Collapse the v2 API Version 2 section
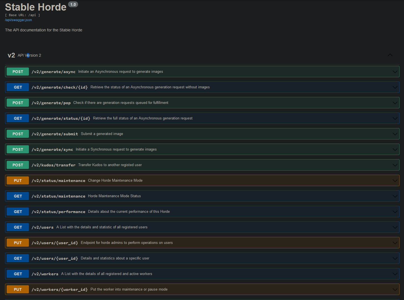Image resolution: width=404 pixels, height=300 pixels. [390, 55]
